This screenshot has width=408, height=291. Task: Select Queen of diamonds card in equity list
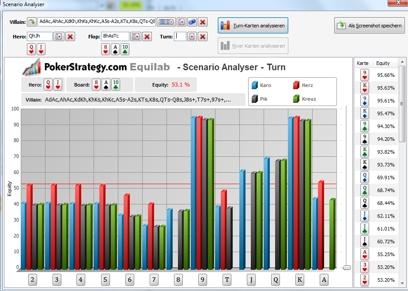[365, 177]
